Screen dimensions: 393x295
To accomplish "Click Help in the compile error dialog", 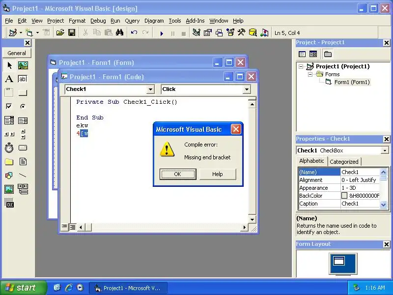I will click(x=217, y=174).
